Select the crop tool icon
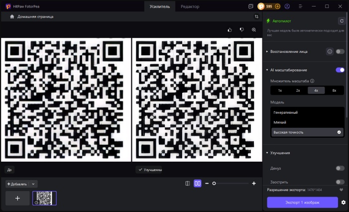349x212 pixels. pyautogui.click(x=256, y=16)
